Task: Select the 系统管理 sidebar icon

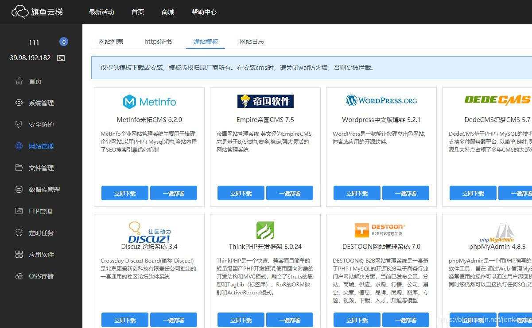Action: [x=19, y=103]
